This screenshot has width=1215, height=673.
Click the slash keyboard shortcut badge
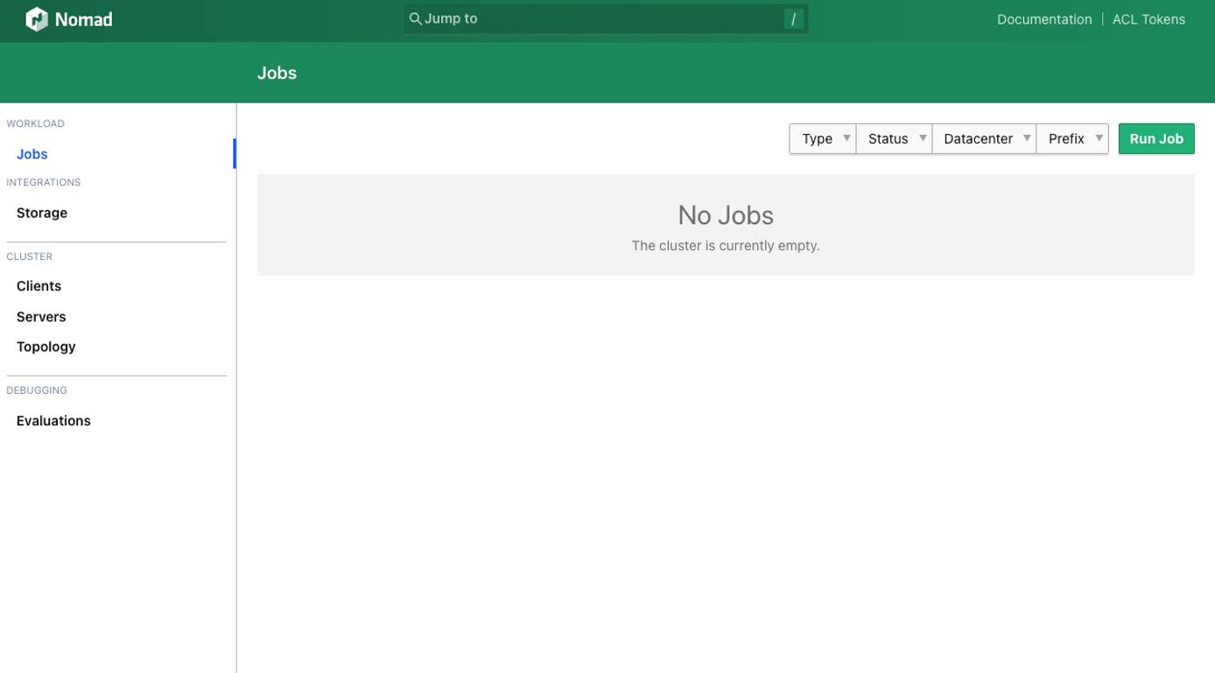coord(792,18)
